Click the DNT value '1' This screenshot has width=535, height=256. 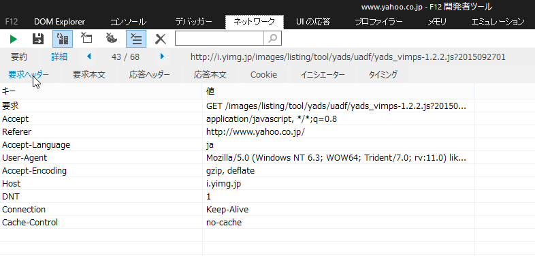(x=338, y=197)
